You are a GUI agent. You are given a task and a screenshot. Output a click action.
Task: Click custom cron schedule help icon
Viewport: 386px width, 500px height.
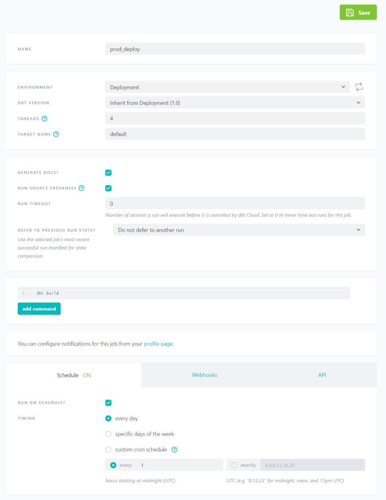[175, 449]
